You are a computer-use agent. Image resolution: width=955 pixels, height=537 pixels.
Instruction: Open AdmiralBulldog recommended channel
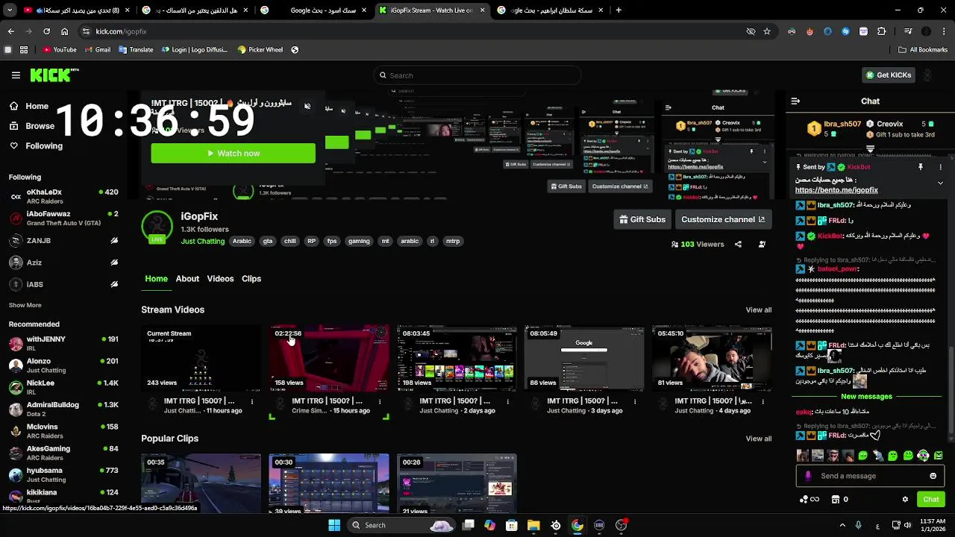(x=63, y=409)
